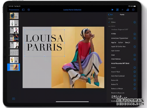Choose Arial Hebrew font
Screen dimensions: 147x108
coord(116,59)
